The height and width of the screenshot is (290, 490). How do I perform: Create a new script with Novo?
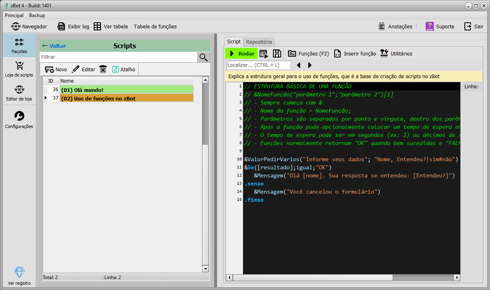(x=56, y=70)
